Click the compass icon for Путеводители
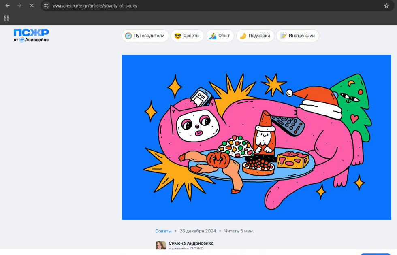 point(128,36)
